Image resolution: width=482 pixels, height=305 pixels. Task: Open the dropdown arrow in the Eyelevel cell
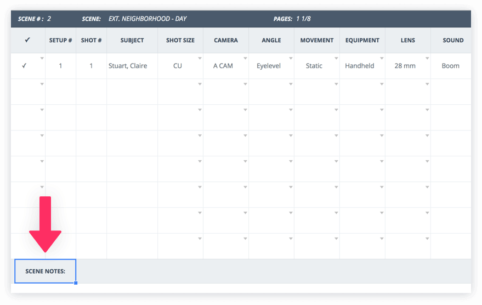291,58
